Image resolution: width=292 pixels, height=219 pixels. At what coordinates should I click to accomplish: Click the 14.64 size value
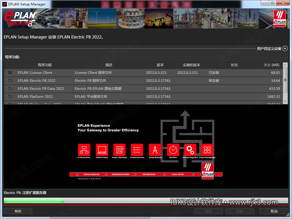275,81
